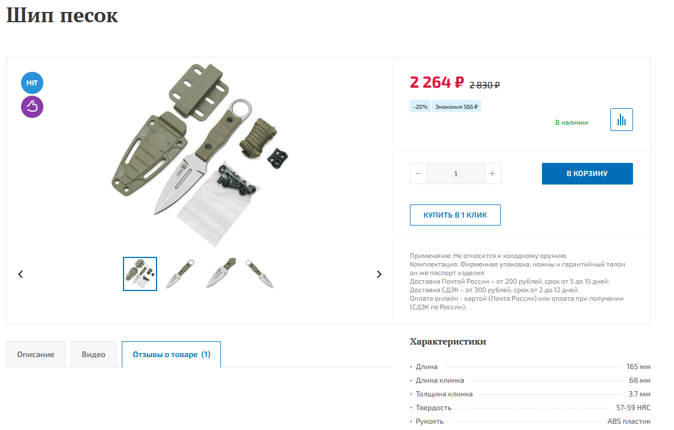Select the third thumbnail with blade close-up
Image resolution: width=674 pixels, height=430 pixels.
pyautogui.click(x=220, y=274)
